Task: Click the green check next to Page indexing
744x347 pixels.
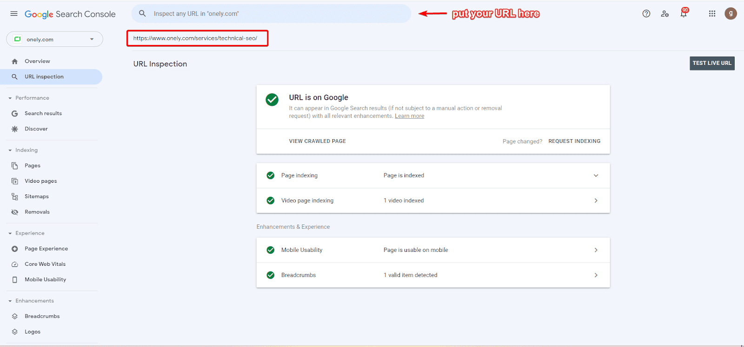Action: (270, 175)
